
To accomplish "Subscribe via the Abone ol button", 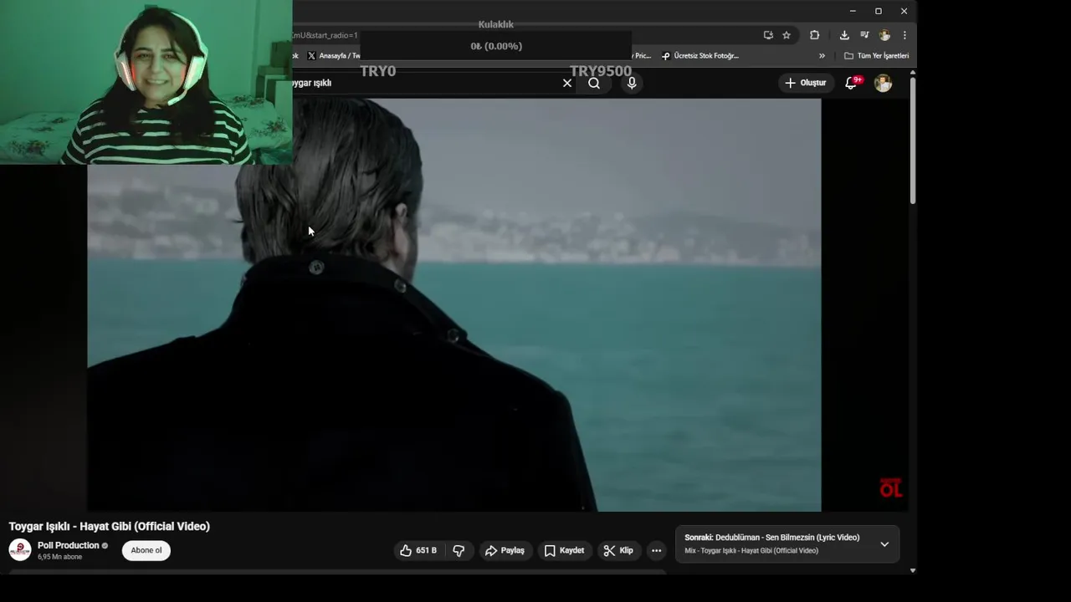I will [x=146, y=550].
